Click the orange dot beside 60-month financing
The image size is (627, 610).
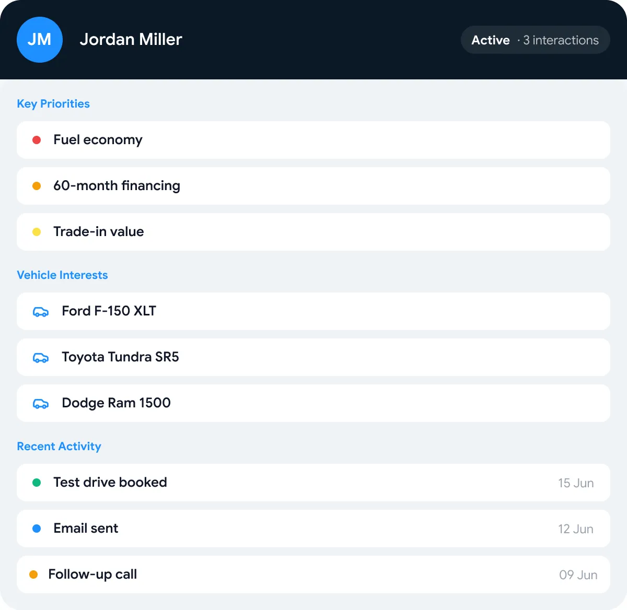37,186
